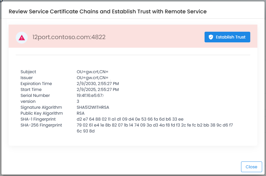Close the certificate review dialog
Viewport: 266px width, 176px height.
251,167
